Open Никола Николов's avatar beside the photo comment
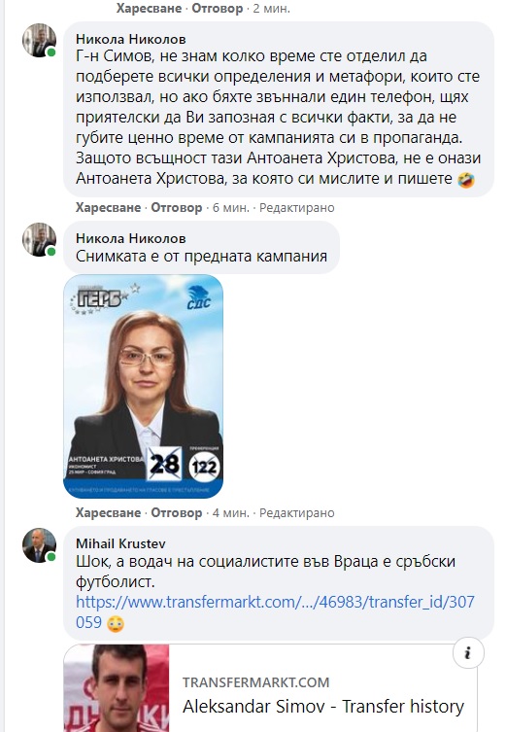506x732 pixels. click(x=40, y=239)
